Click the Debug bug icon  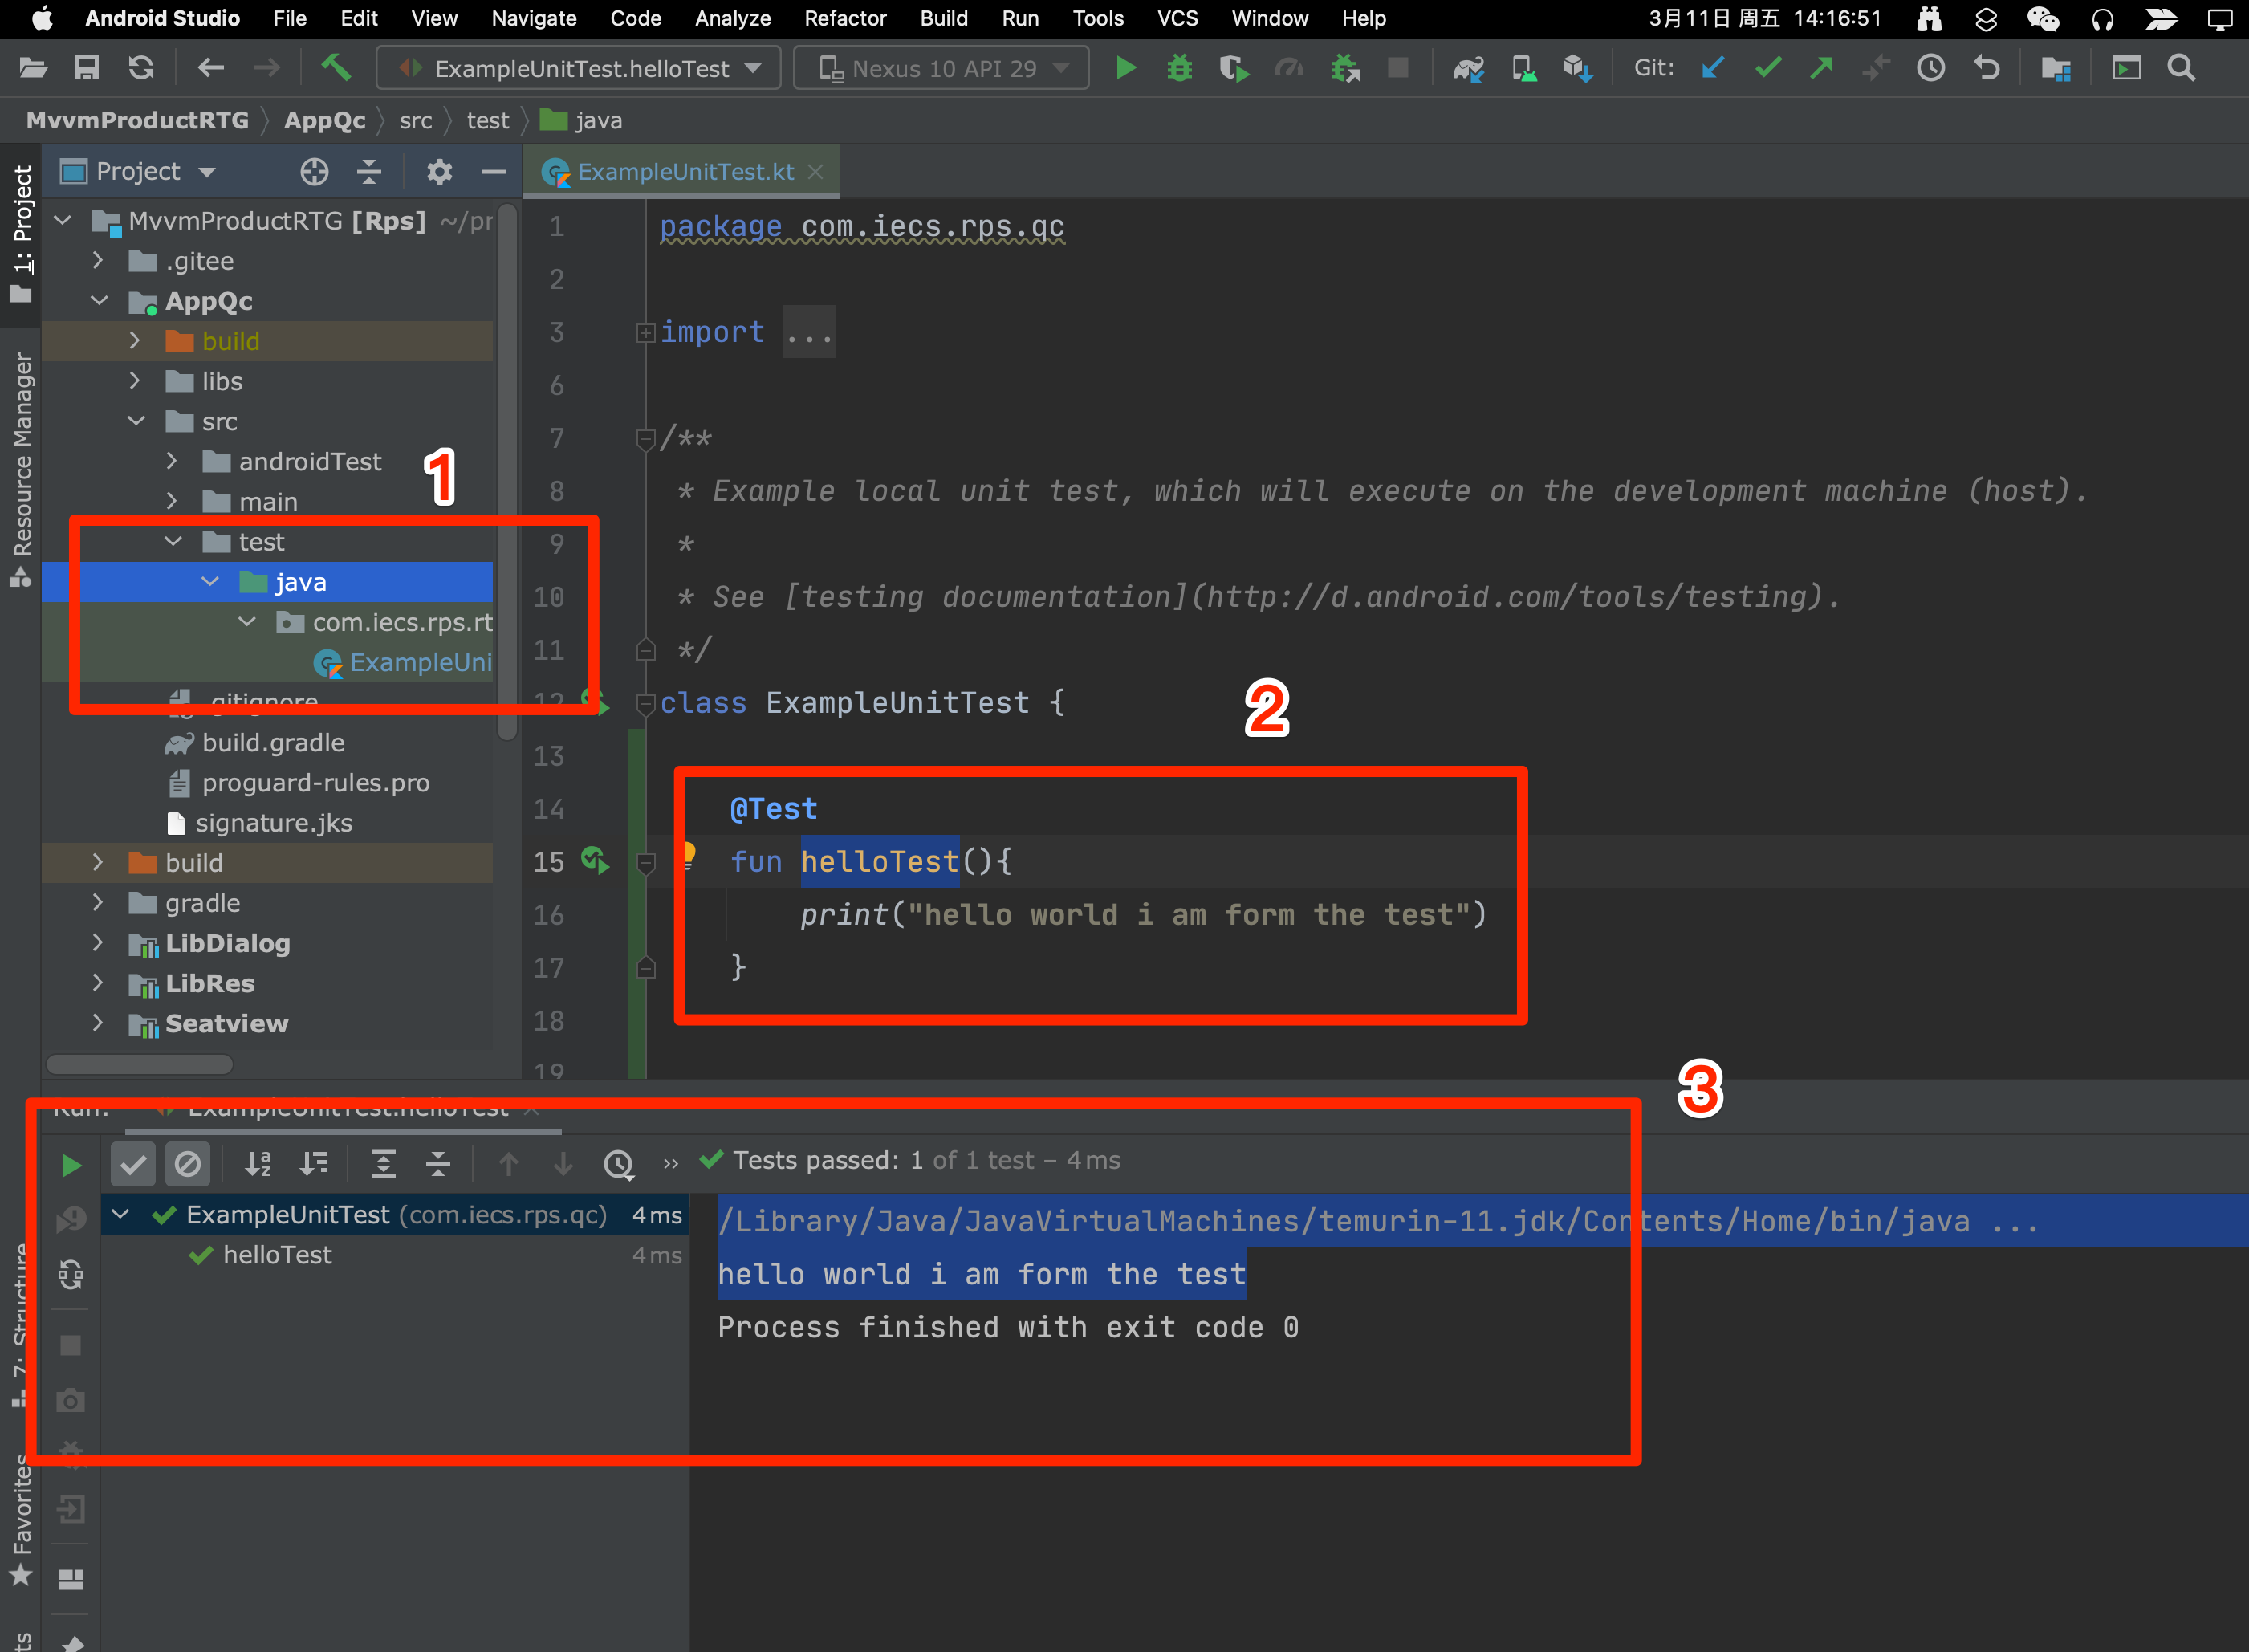pos(1179,68)
